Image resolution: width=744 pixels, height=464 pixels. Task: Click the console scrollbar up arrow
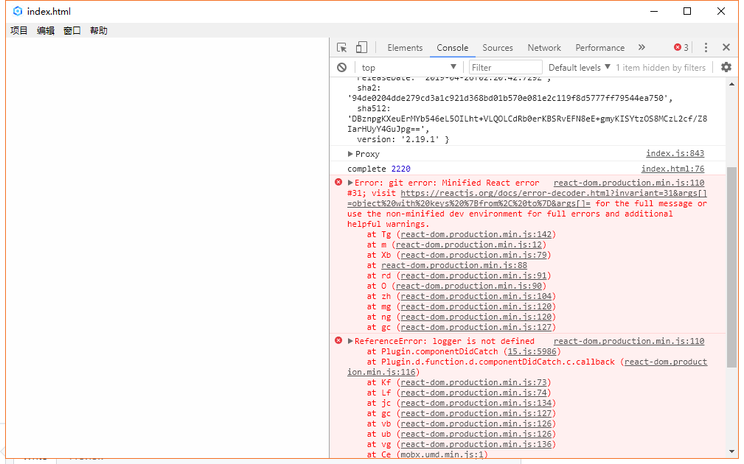click(x=731, y=84)
